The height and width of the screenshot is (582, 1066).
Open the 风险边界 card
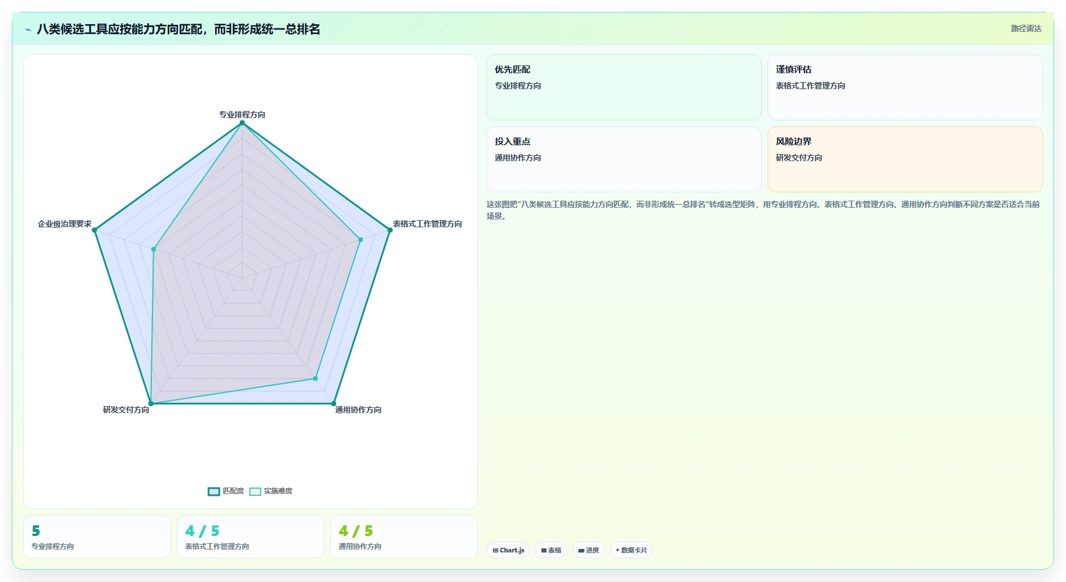(905, 159)
